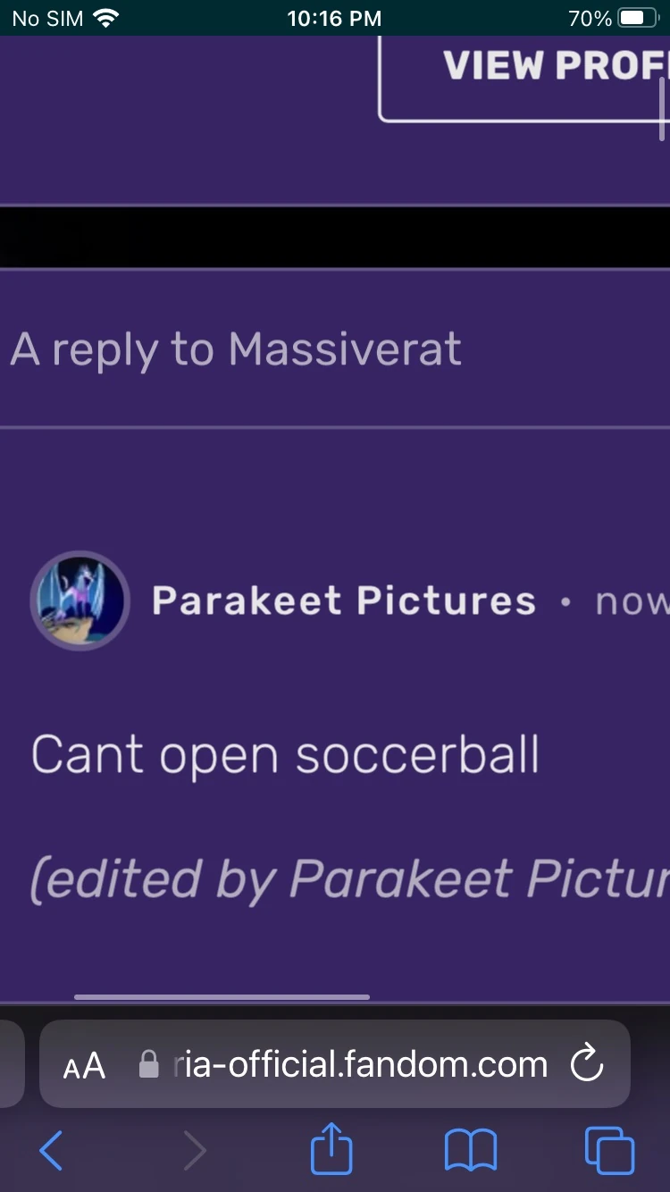Image resolution: width=670 pixels, height=1192 pixels.
Task: Click the horizontal scroll indicator above address bar
Action: pos(222,997)
